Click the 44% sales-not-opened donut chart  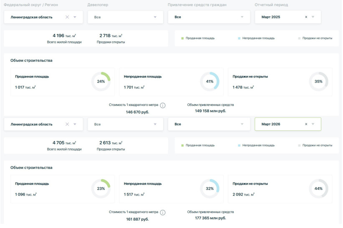coord(318,188)
